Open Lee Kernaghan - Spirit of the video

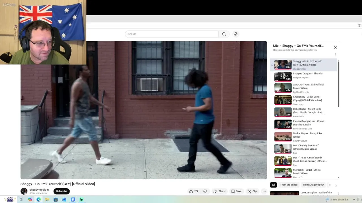tap(316, 193)
